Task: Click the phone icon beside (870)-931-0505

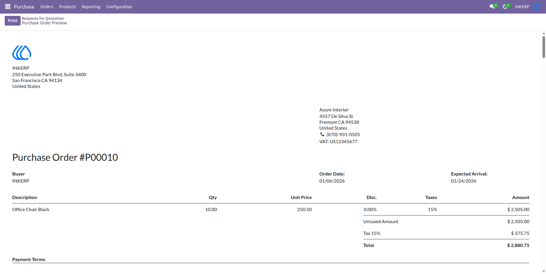Action: pos(322,134)
